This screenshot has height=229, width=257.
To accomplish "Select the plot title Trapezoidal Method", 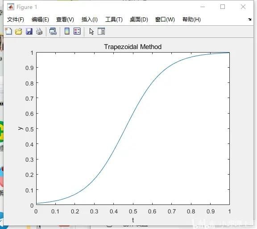I will pyautogui.click(x=133, y=47).
